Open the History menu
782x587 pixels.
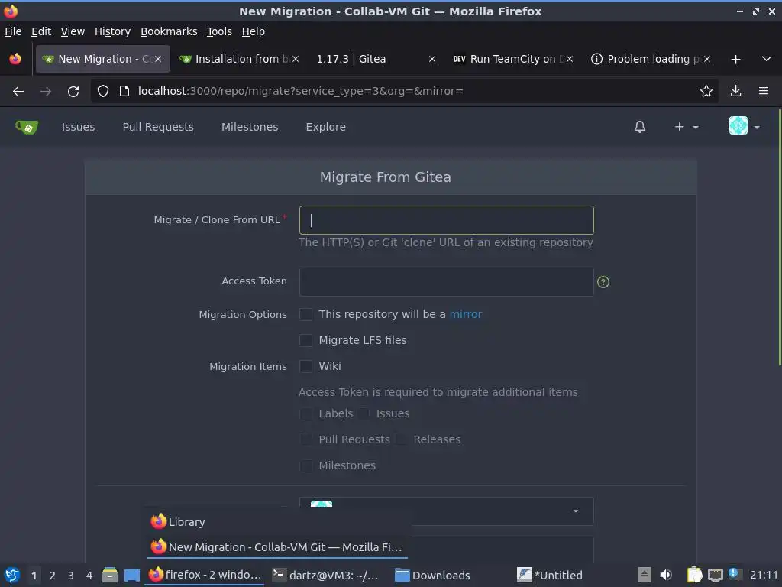pyautogui.click(x=112, y=31)
